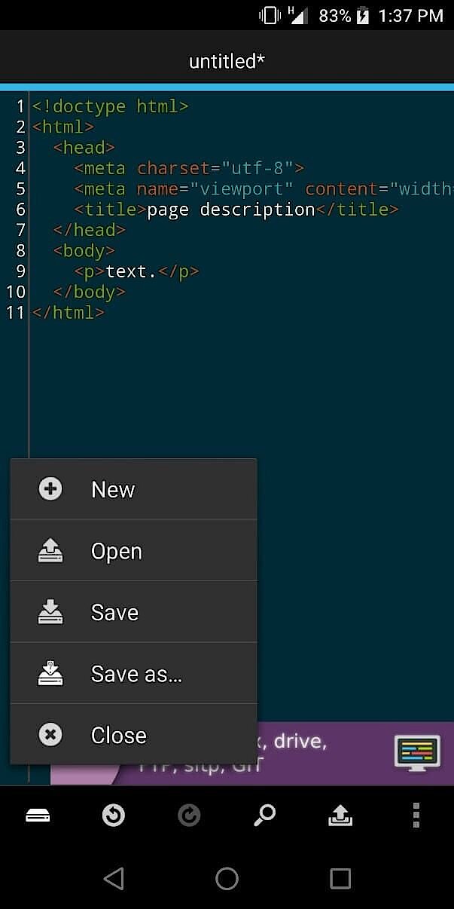The height and width of the screenshot is (909, 454).
Task: Tap the export/upload icon in the toolbar
Action: [x=340, y=815]
